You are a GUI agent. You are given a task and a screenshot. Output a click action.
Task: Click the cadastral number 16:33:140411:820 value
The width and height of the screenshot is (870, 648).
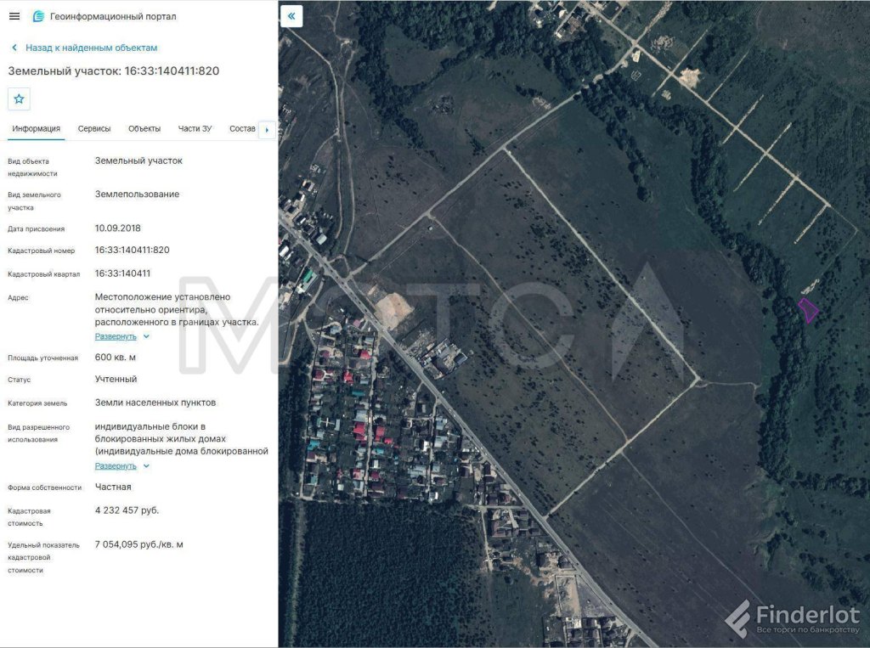[x=132, y=250]
